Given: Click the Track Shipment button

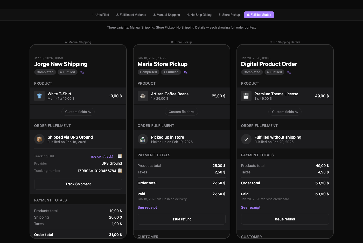Looking at the screenshot, I should 78,184.
